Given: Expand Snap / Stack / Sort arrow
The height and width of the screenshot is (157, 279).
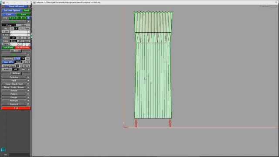Looking at the screenshot, I should pyautogui.click(x=28, y=84).
